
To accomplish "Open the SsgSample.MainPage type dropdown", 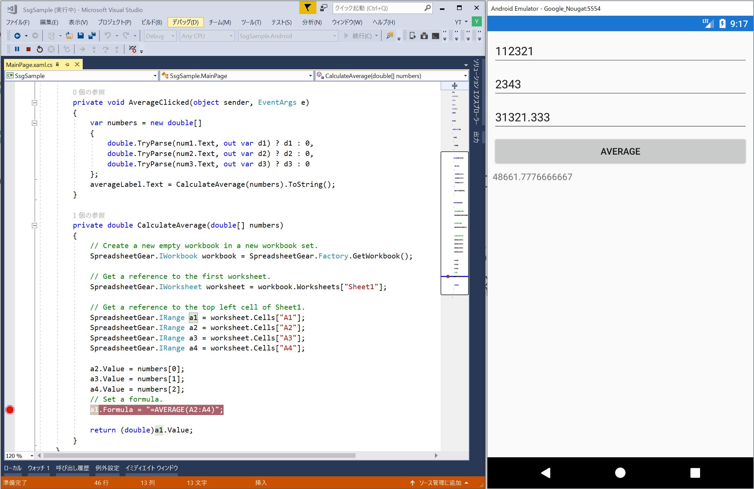I will click(237, 76).
